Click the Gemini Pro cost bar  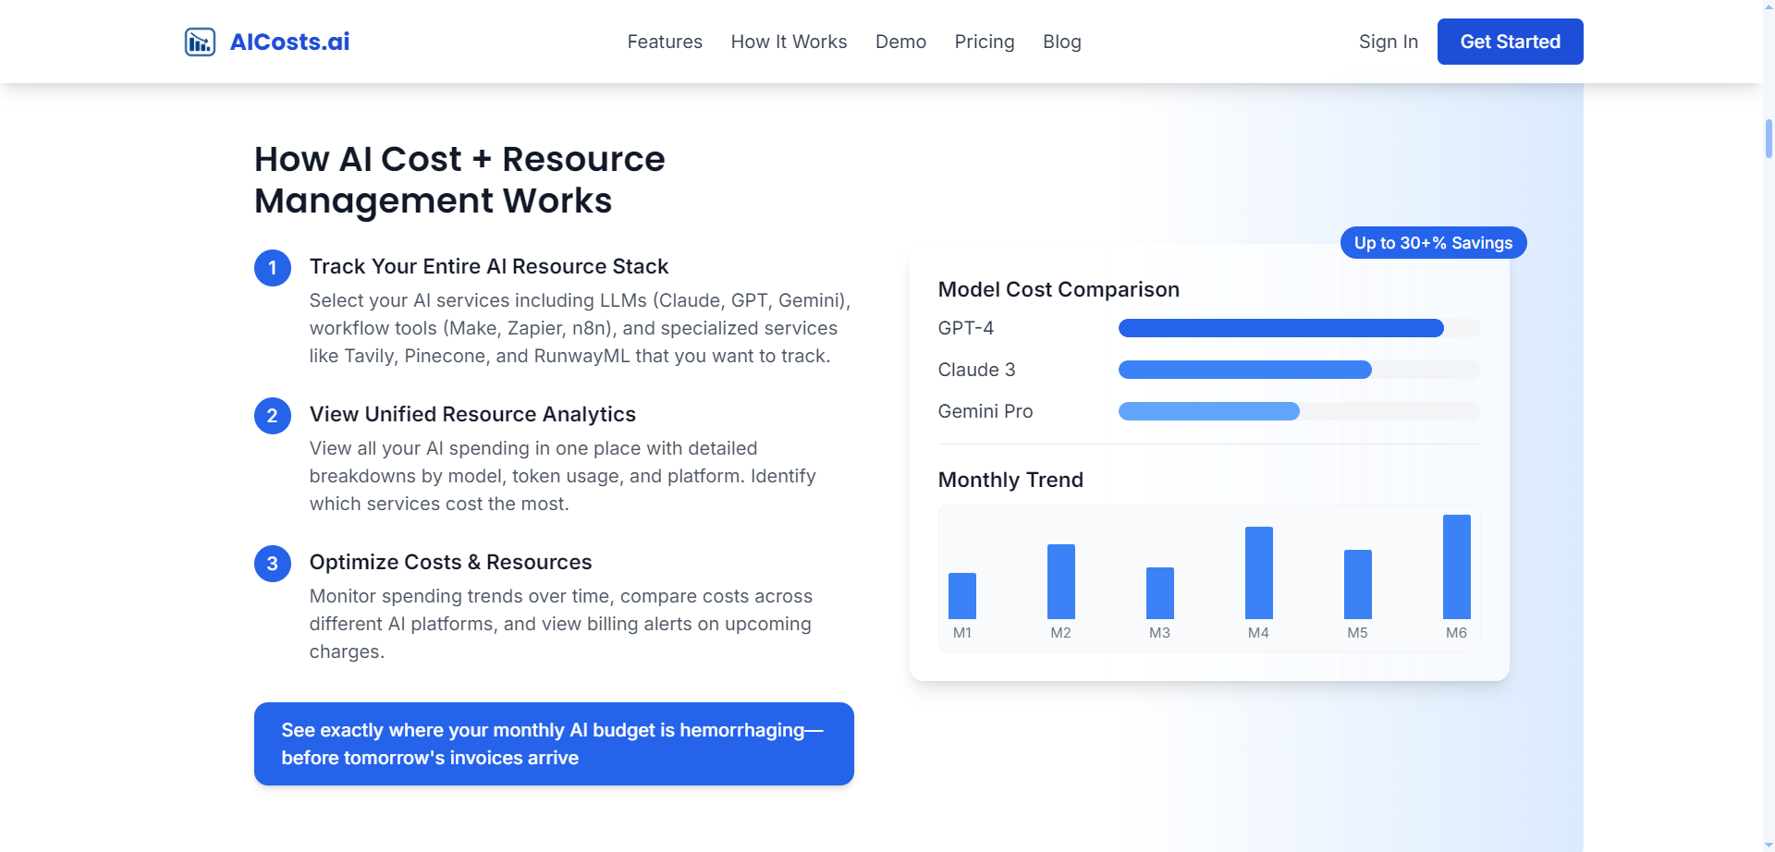[x=1208, y=411]
